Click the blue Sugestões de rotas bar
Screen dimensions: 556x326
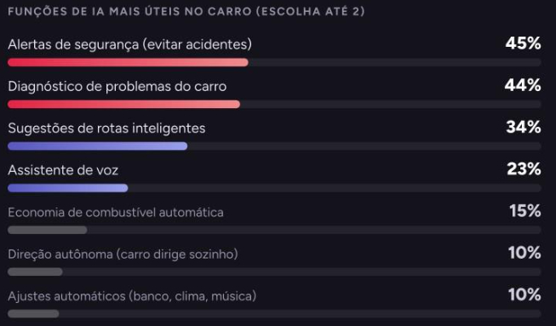(98, 146)
